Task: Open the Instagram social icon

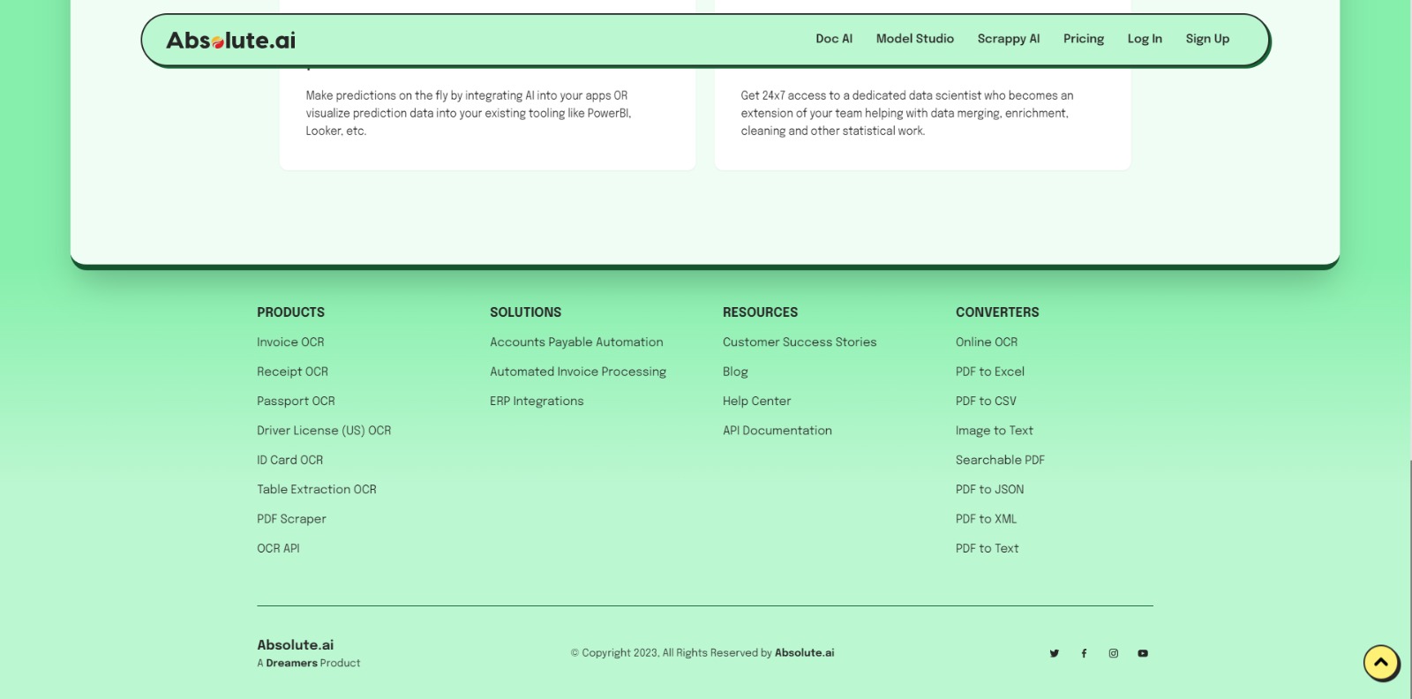Action: pos(1114,653)
